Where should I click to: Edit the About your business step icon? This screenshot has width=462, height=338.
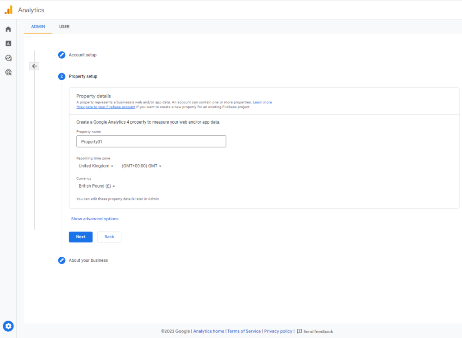[61, 260]
